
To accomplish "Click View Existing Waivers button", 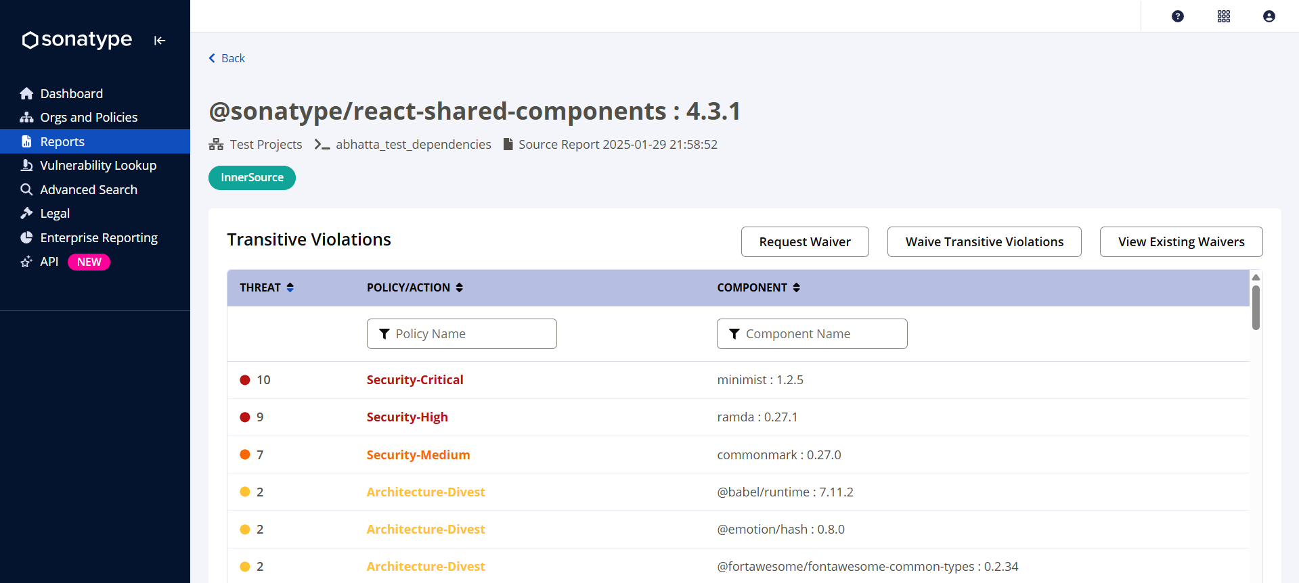I will 1181,241.
